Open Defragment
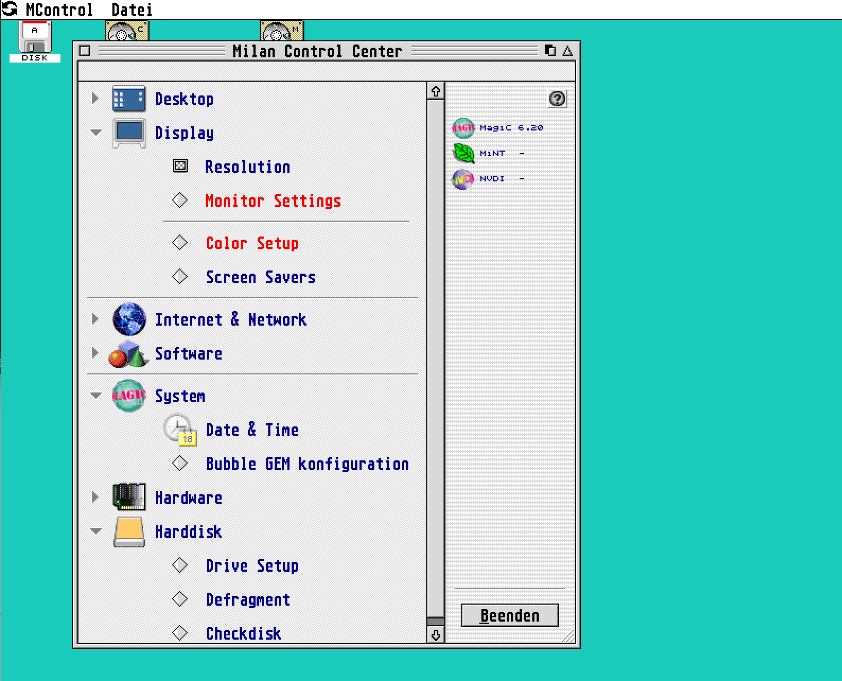 [x=248, y=600]
